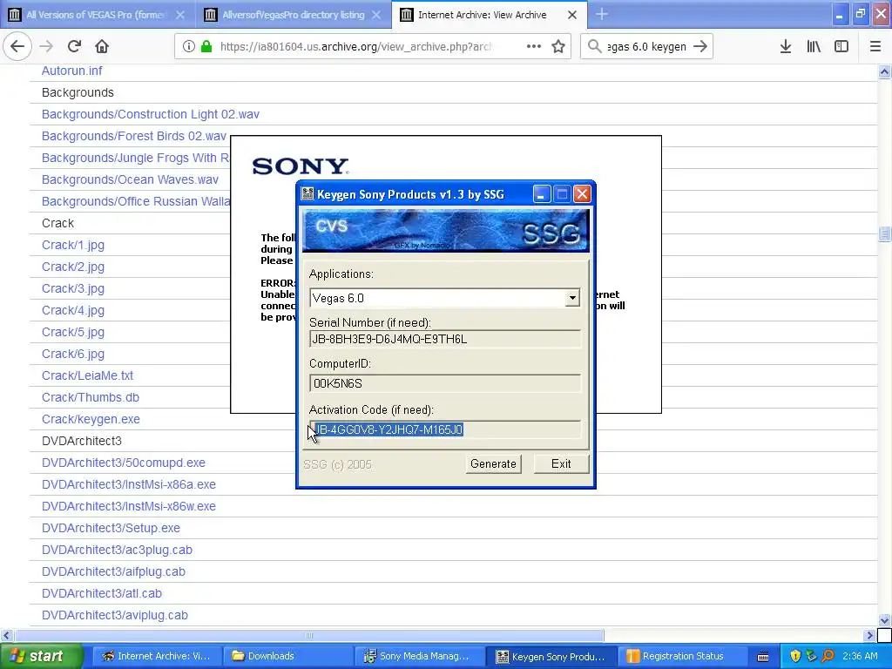Screen dimensions: 892x669
Task: Open Crack/Thumbs.db link
Action: pyautogui.click(x=90, y=397)
